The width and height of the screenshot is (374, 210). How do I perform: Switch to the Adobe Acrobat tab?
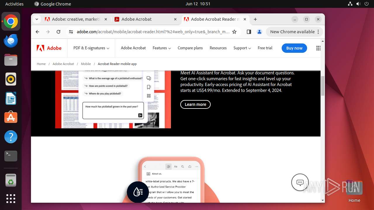pyautogui.click(x=143, y=19)
